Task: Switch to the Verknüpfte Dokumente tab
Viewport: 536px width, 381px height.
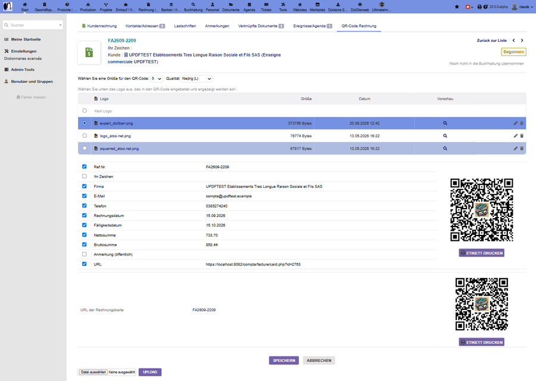Action: [261, 26]
